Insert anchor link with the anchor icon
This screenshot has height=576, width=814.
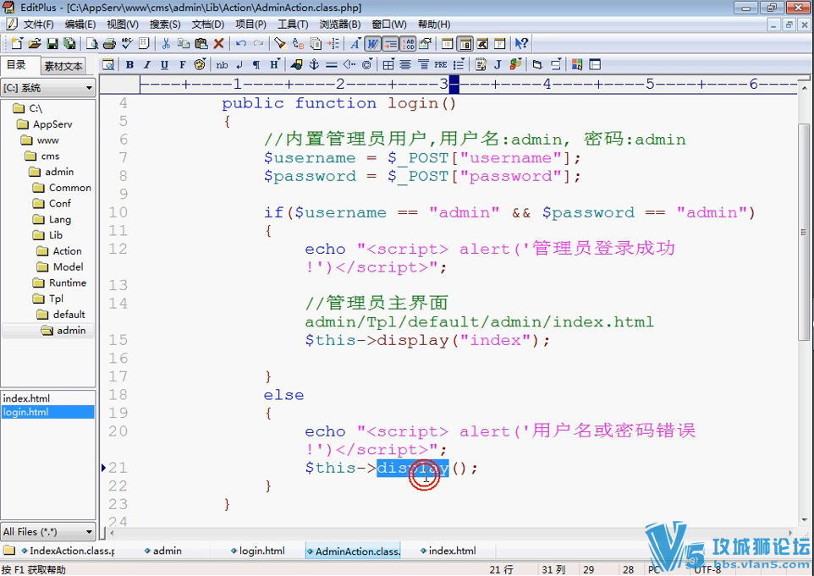[314, 65]
